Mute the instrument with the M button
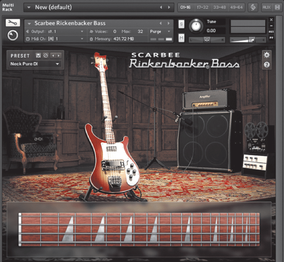284x262 pixels. click(181, 38)
